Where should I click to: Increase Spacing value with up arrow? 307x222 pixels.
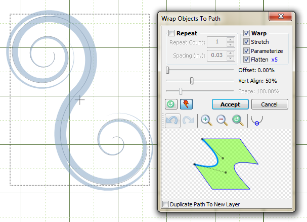231,53
